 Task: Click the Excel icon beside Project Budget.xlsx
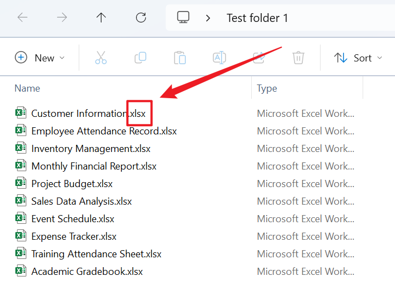click(x=21, y=184)
